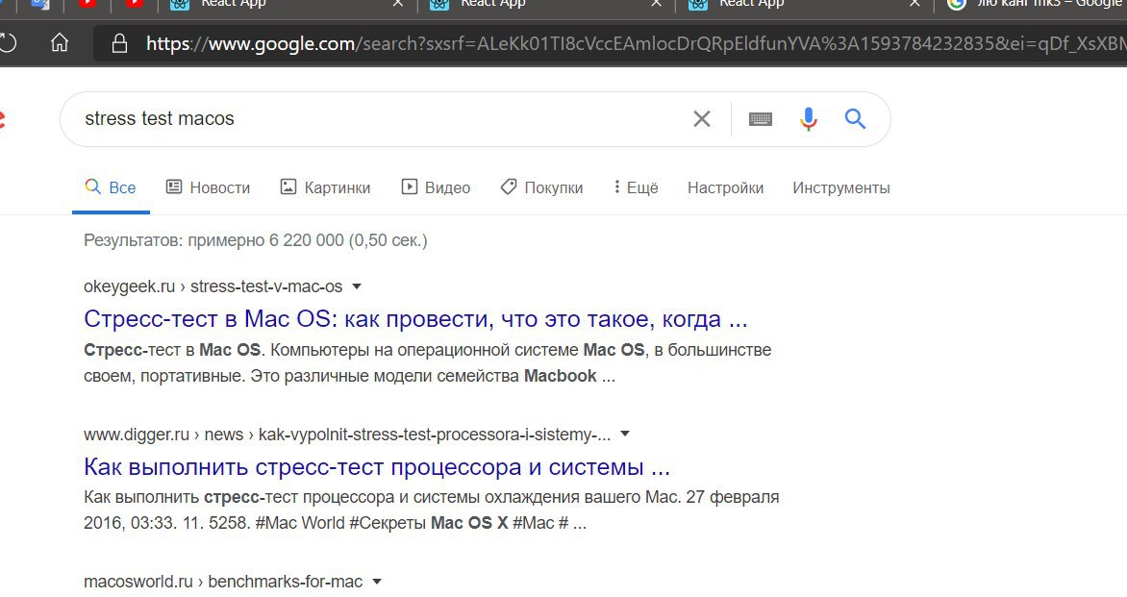This screenshot has height=597, width=1127.
Task: Switch to 'Покупки' results tab
Action: click(x=541, y=187)
